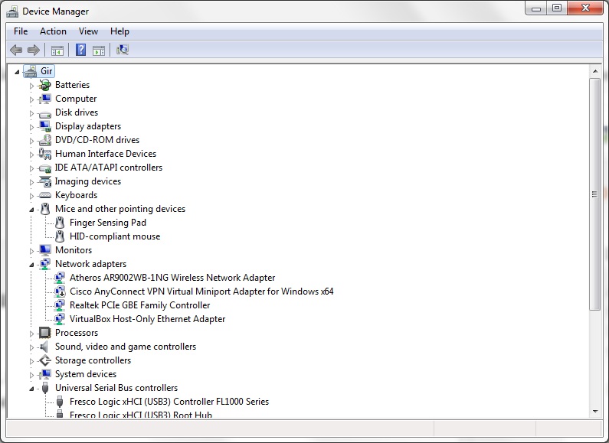Select the Imaging devices label
The width and height of the screenshot is (609, 443).
(x=88, y=181)
